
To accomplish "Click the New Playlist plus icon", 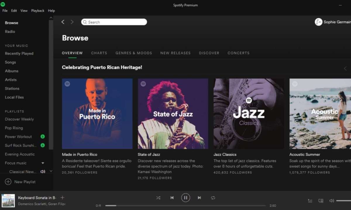I will [8, 182].
